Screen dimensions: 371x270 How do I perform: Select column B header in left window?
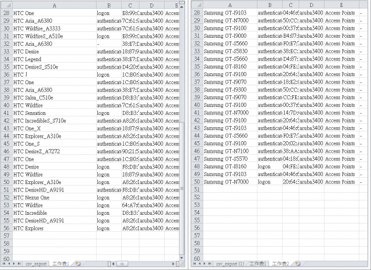click(x=109, y=5)
